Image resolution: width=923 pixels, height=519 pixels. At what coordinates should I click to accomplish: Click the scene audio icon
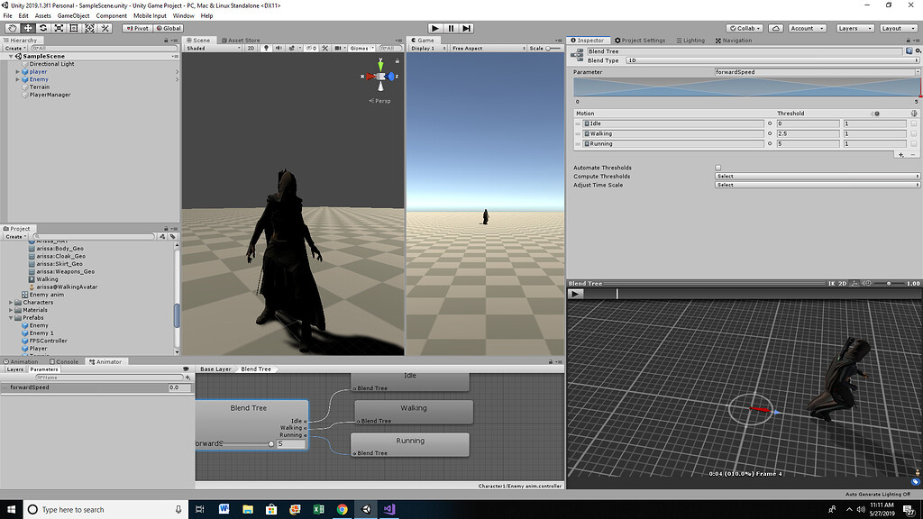pyautogui.click(x=279, y=48)
